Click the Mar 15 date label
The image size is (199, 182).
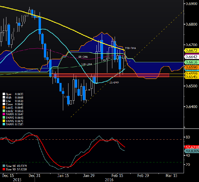(x=172, y=176)
